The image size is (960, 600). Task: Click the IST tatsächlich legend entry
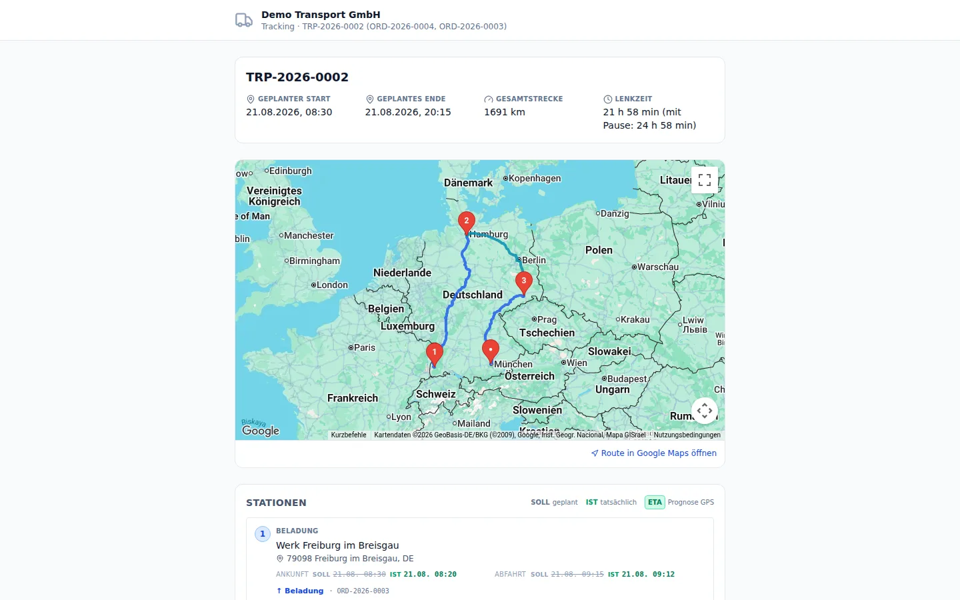click(611, 503)
